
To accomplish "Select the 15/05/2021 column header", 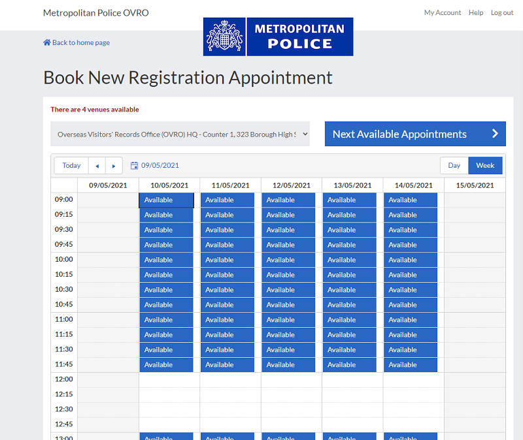I will [x=475, y=185].
